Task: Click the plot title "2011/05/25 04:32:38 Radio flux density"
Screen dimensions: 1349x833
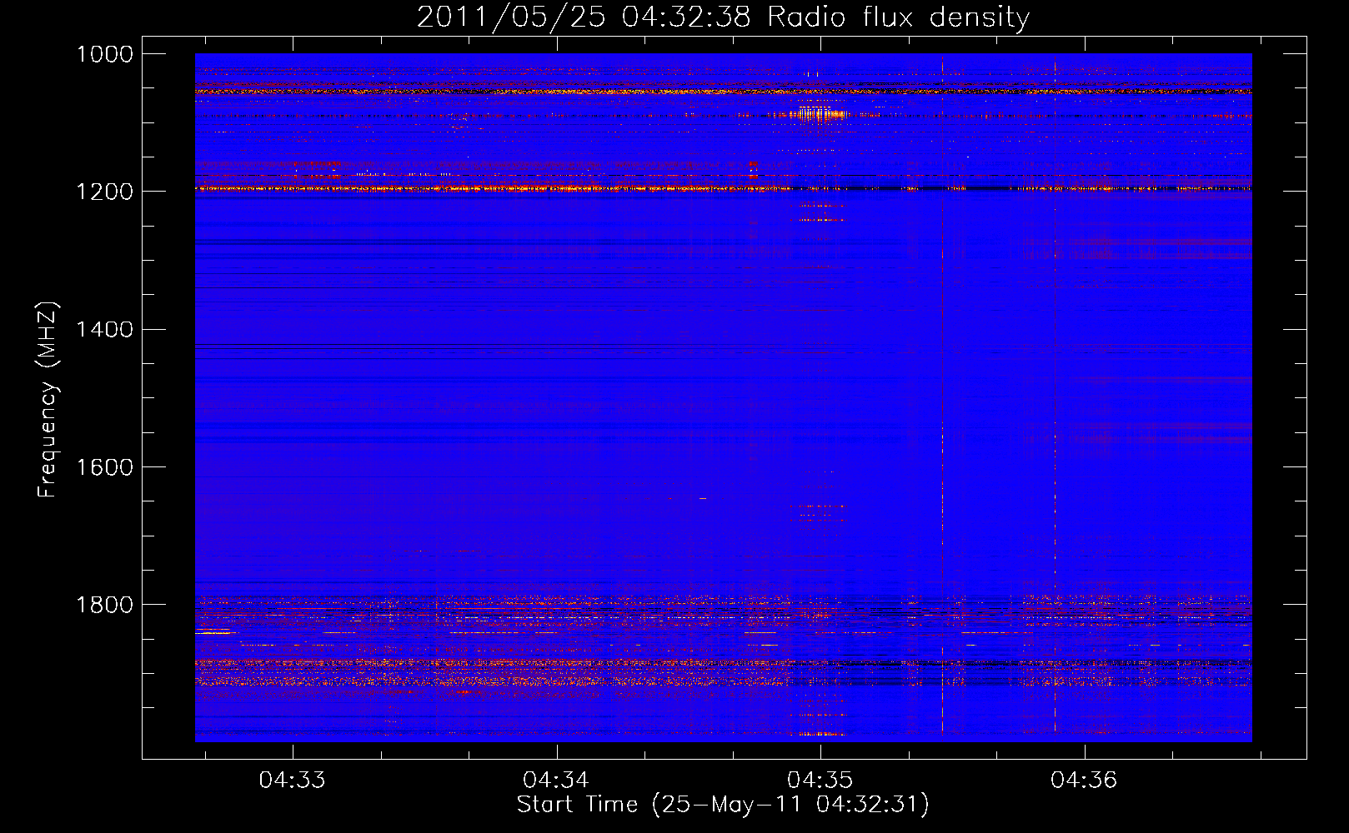Action: 723,17
